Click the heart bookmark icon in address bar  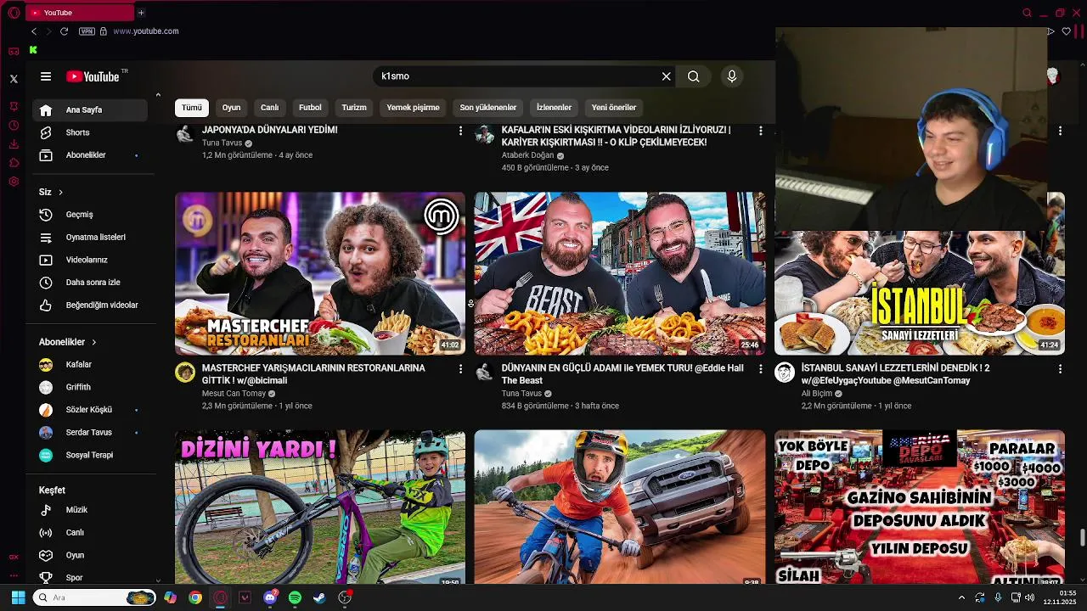[x=1067, y=31]
